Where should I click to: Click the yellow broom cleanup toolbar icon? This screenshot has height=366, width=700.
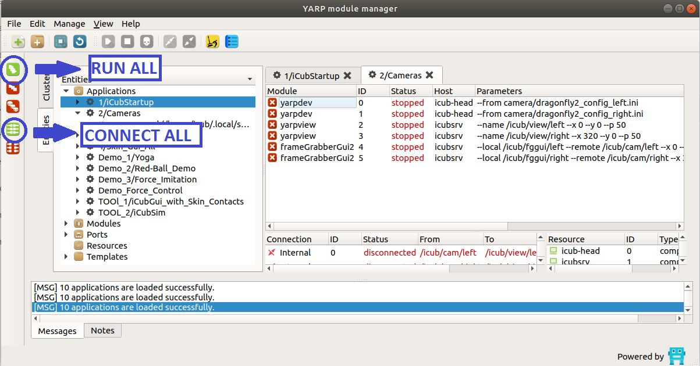click(213, 42)
